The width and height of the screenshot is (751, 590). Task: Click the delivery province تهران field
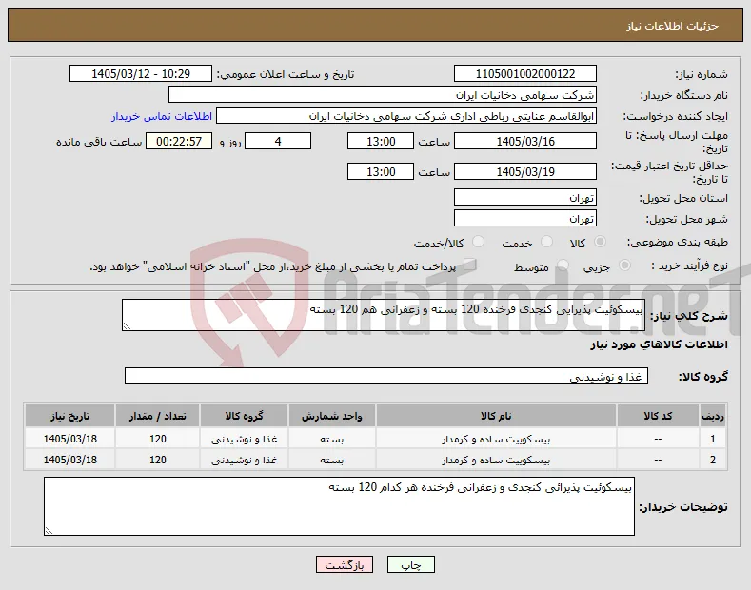524,197
